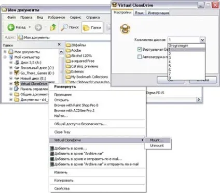Switch to the Язык tab
220x193 pixels.
pos(139,13)
